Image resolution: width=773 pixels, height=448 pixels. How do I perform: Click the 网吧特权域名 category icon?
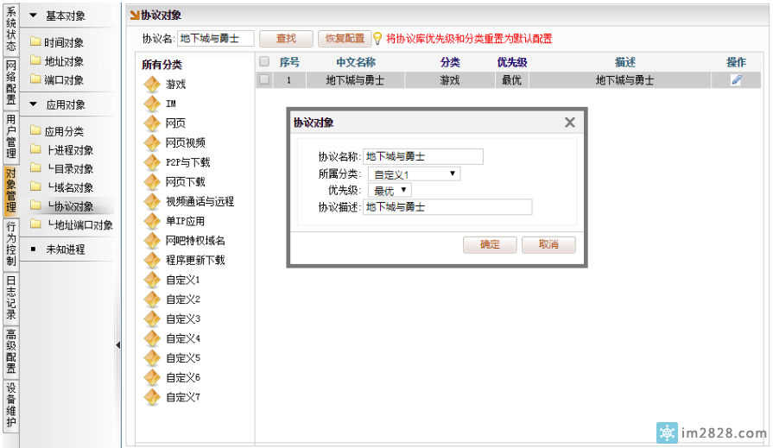152,241
